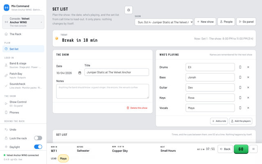
Task: Open Soundcheck section
Action: [x=23, y=86]
